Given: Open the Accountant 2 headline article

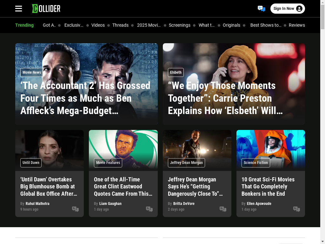Looking at the screenshot, I should pyautogui.click(x=85, y=98).
